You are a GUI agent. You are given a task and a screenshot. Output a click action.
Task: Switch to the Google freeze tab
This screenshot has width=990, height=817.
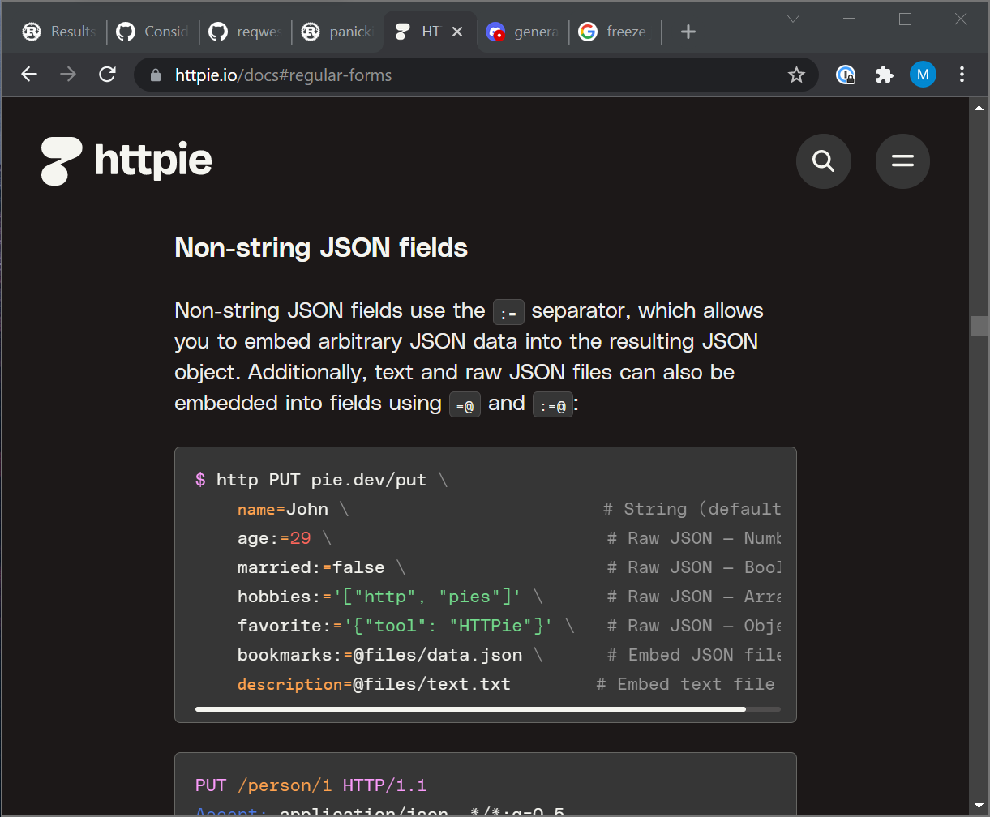(x=615, y=32)
